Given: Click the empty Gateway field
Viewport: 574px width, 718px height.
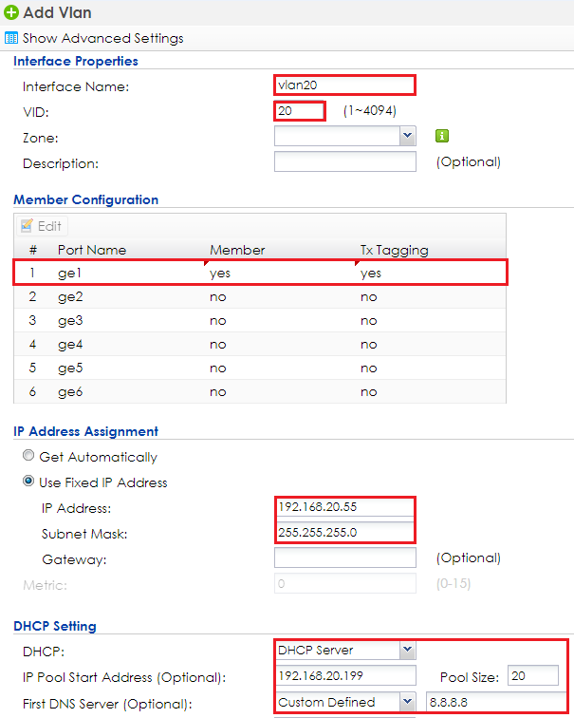Looking at the screenshot, I should 345,557.
